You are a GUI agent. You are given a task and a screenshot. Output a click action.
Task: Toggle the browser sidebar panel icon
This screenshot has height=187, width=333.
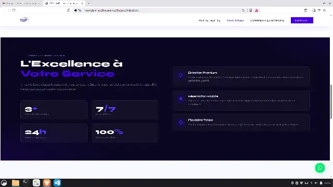click(x=314, y=10)
